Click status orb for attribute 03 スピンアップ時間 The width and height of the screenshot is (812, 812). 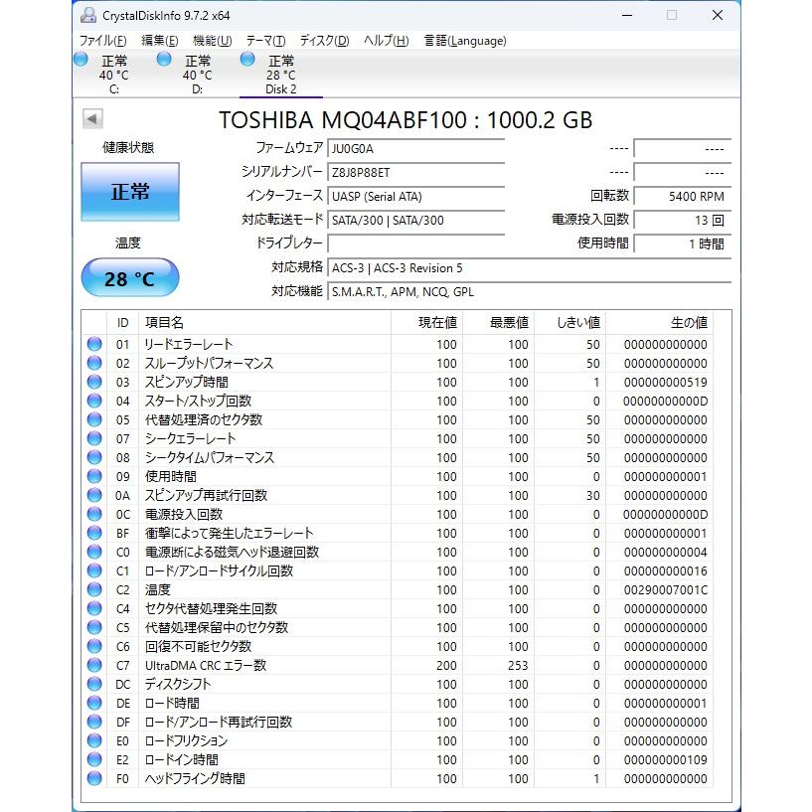coord(94,382)
